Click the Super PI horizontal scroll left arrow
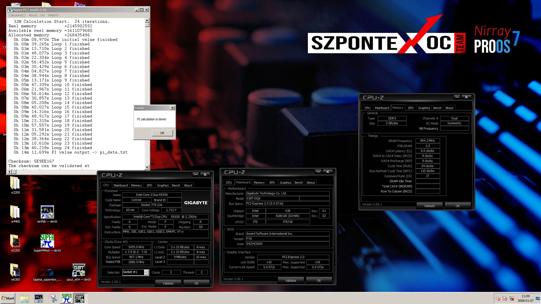The image size is (541, 304). click(x=10, y=171)
